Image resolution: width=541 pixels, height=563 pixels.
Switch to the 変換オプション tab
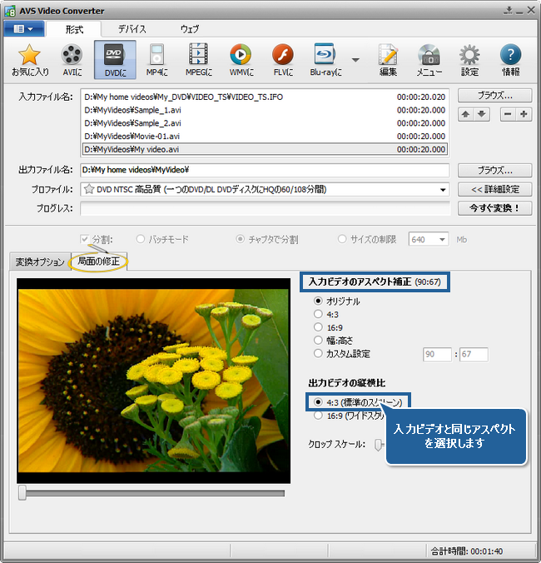coord(39,262)
